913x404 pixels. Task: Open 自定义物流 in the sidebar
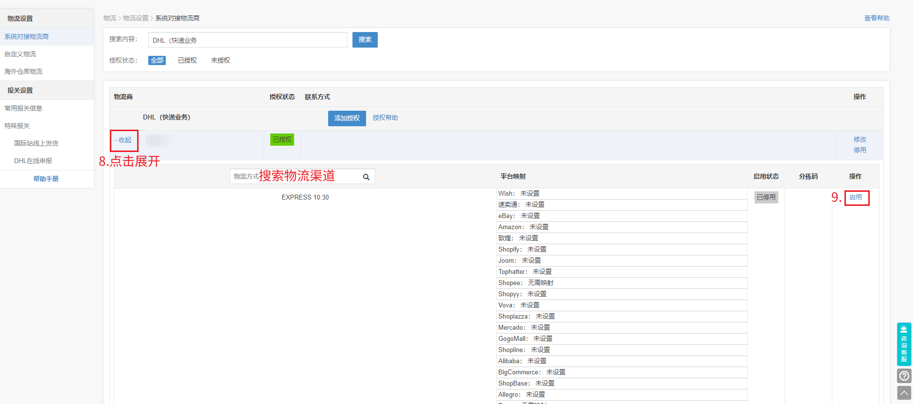(47, 54)
